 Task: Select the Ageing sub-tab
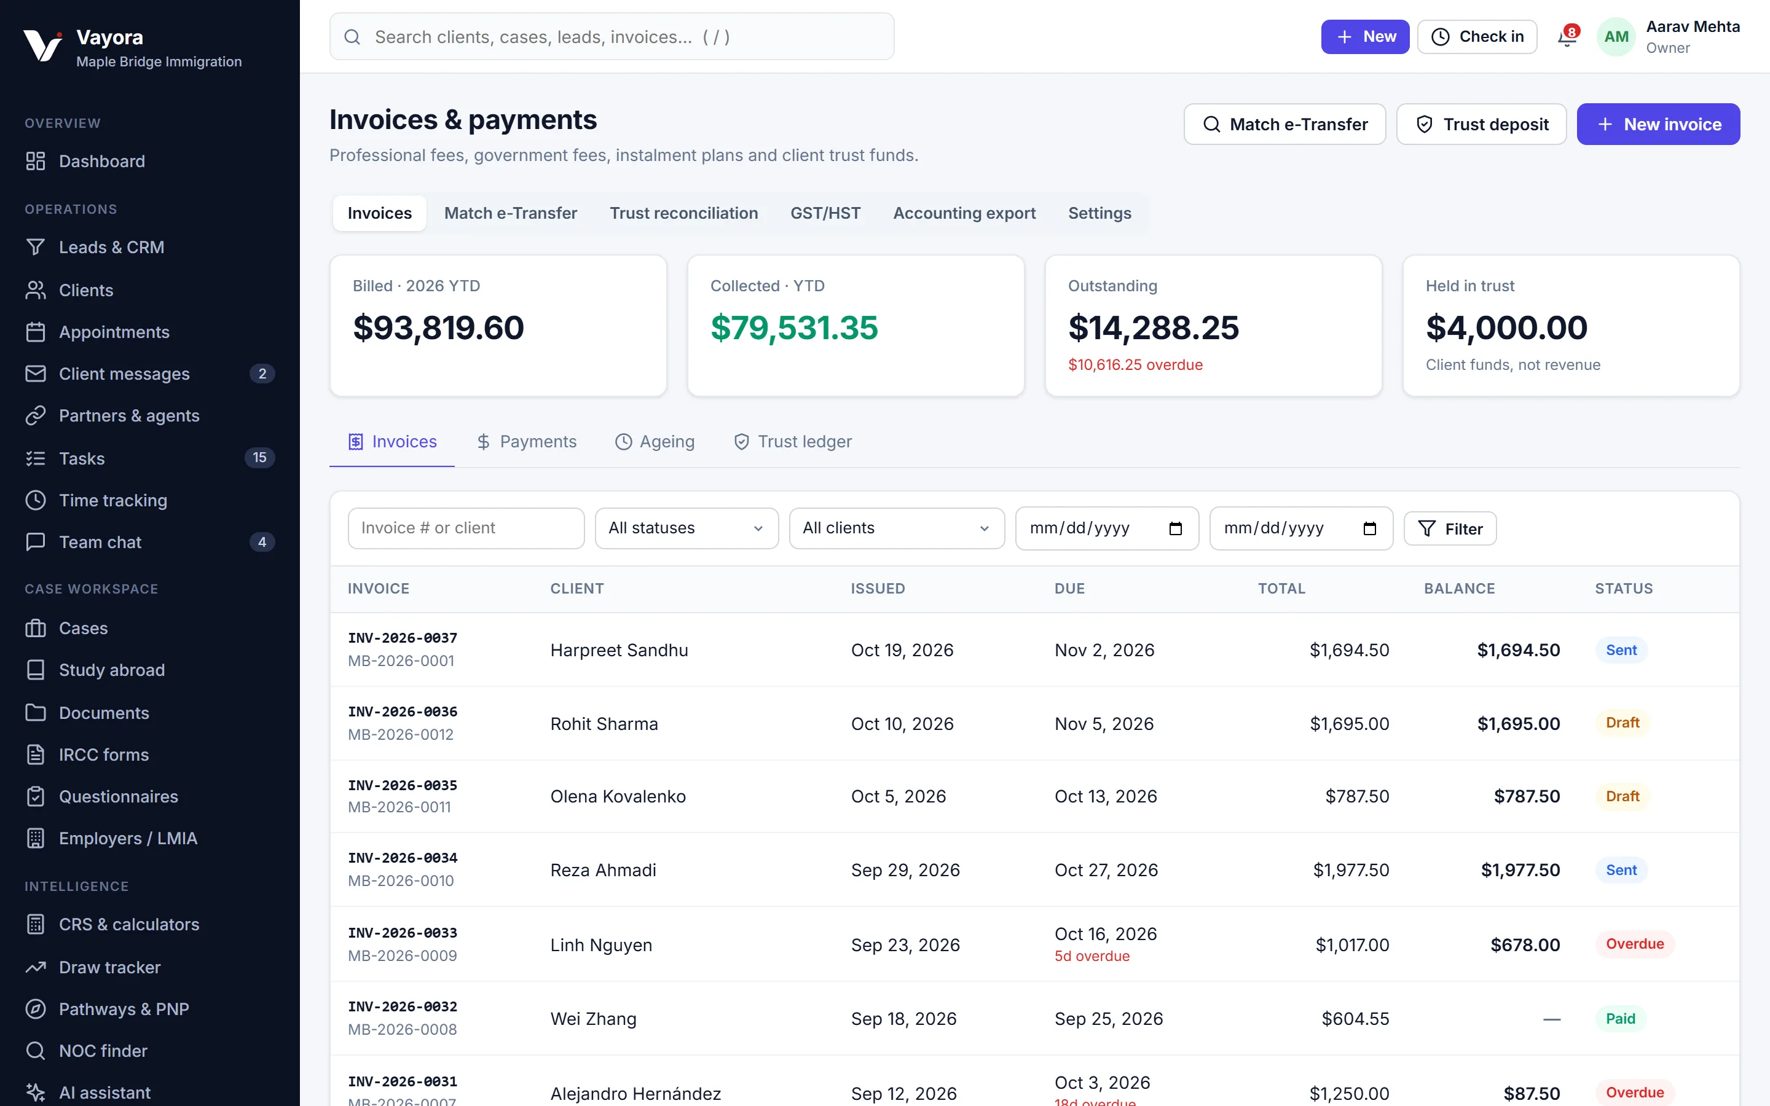655,442
